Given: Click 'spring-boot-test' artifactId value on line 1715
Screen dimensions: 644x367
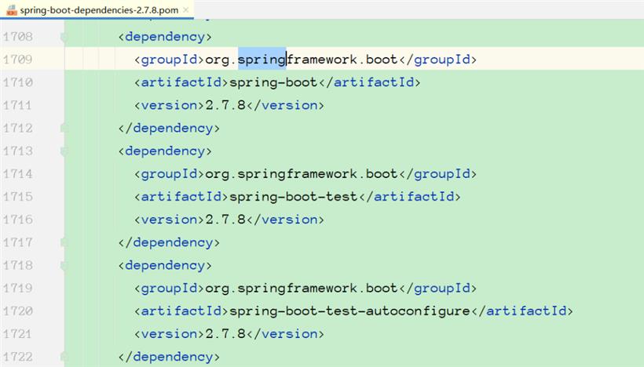Looking at the screenshot, I should pos(293,197).
